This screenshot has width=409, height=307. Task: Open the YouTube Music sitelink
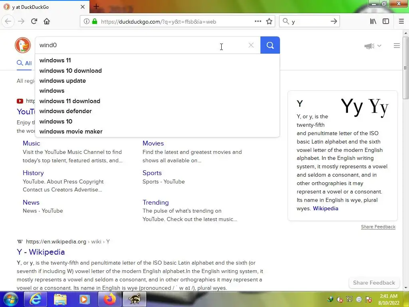31,144
